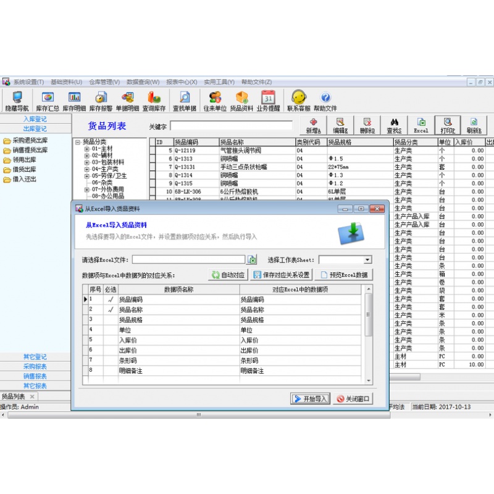494x494 pixels.
Task: Open 销售提货出库 folder in navigation
Action: pyautogui.click(x=26, y=150)
